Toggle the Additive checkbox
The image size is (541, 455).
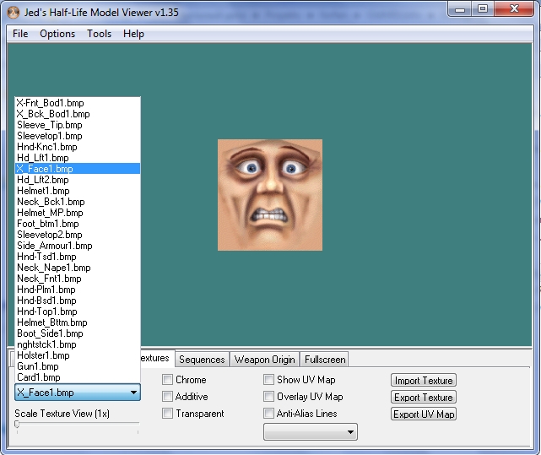pyautogui.click(x=168, y=397)
